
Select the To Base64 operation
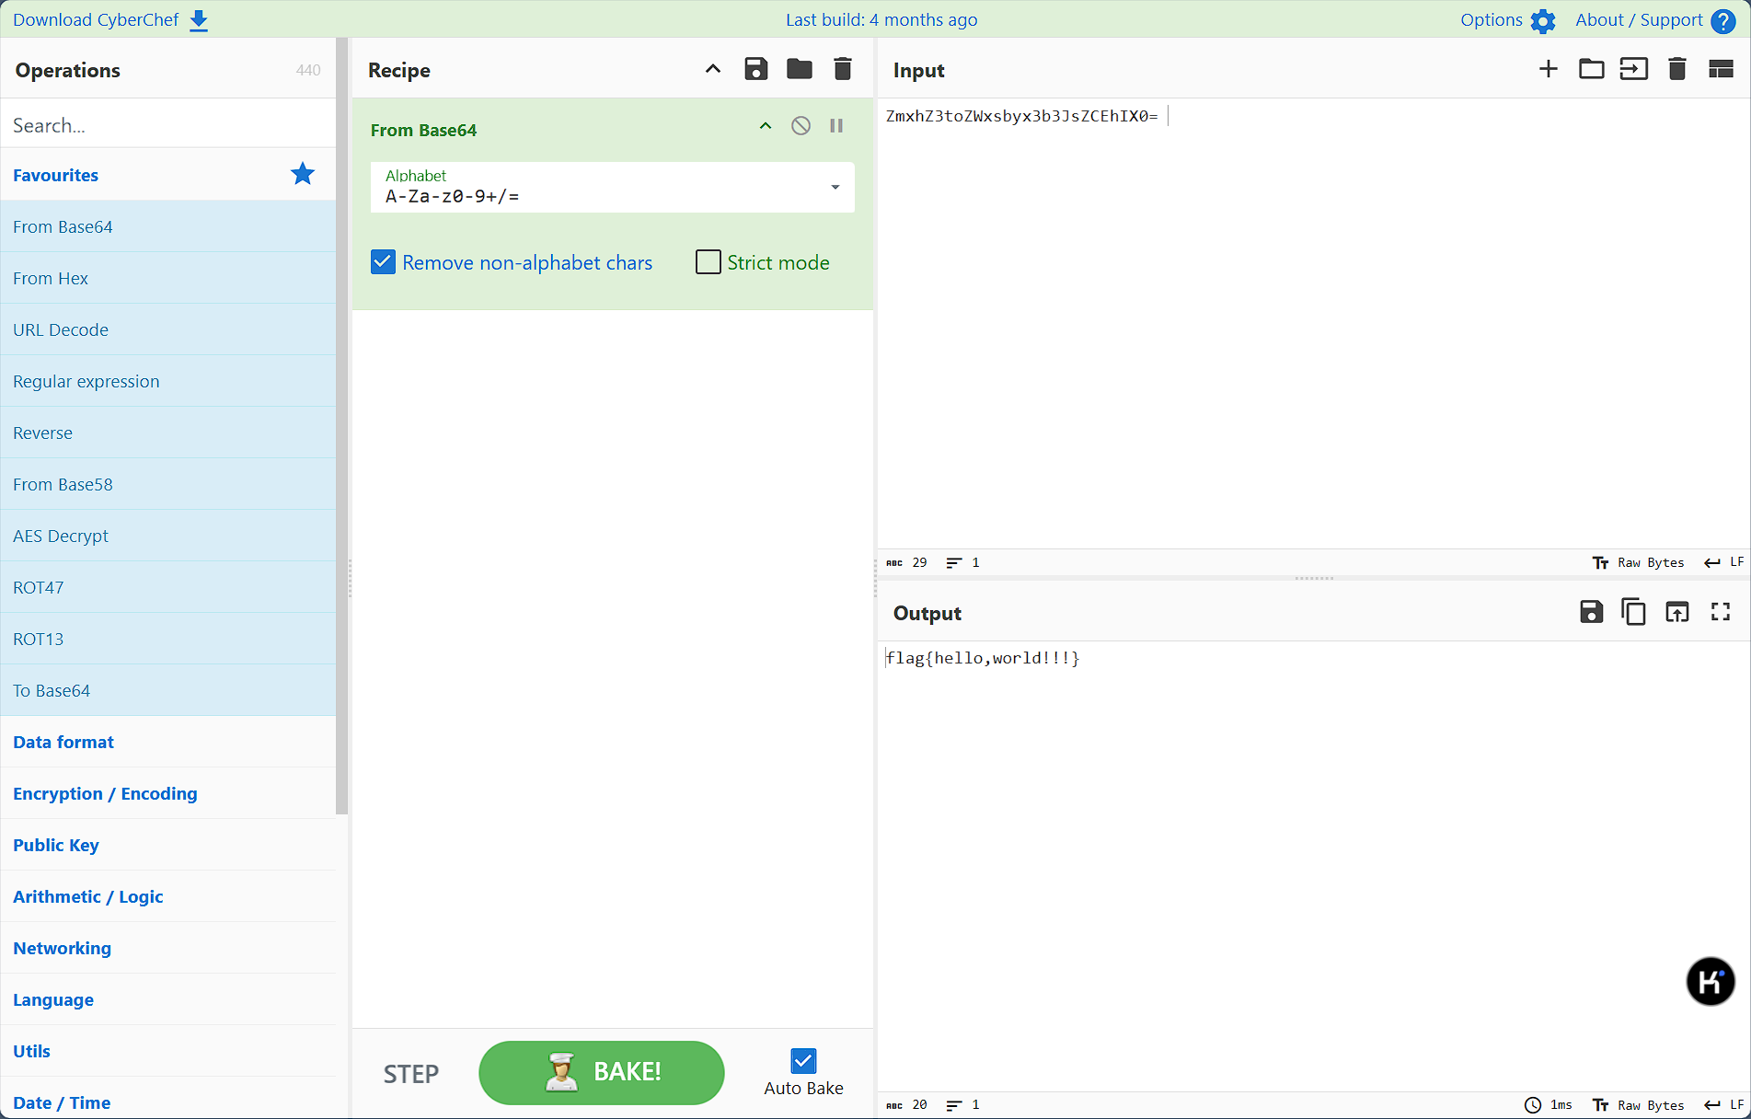click(x=168, y=690)
